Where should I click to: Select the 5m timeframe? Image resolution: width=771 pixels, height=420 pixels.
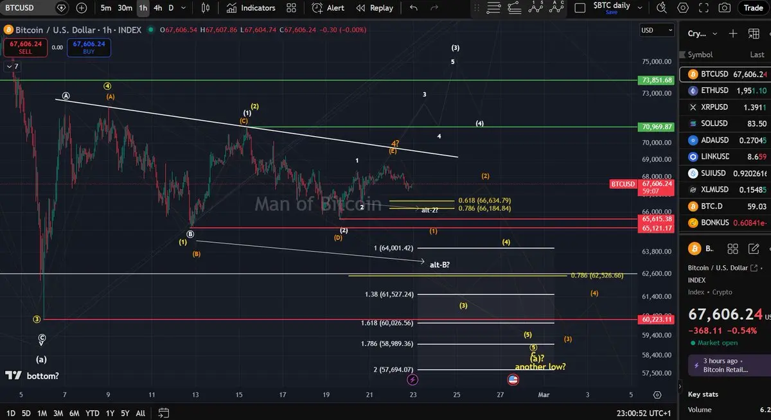point(106,8)
